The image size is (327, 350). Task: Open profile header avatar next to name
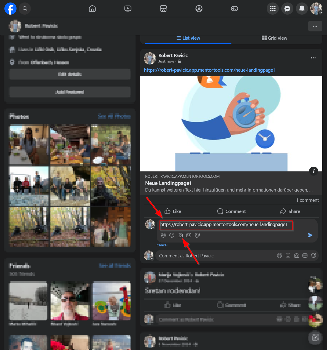click(15, 26)
